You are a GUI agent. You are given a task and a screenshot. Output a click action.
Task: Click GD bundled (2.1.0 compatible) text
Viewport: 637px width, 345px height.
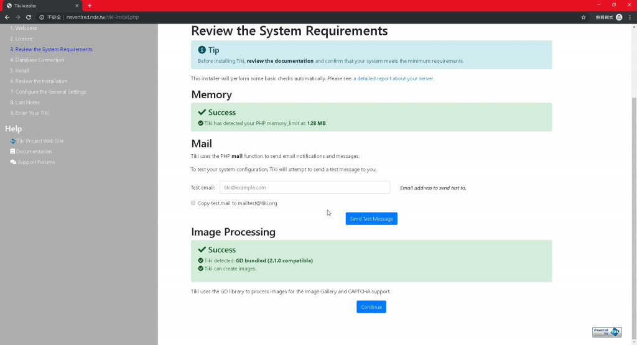point(274,260)
